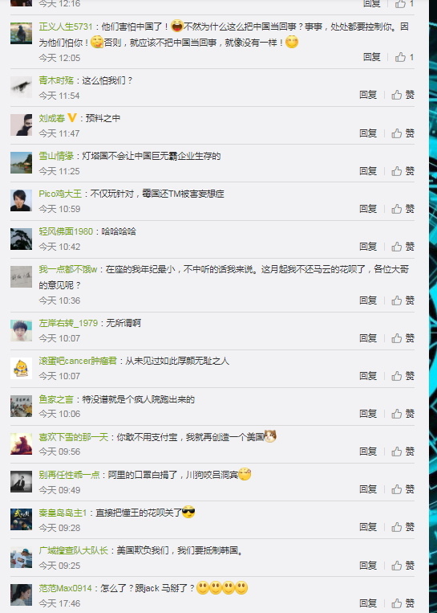Click the verified V badge beside 刘成春

(x=72, y=117)
